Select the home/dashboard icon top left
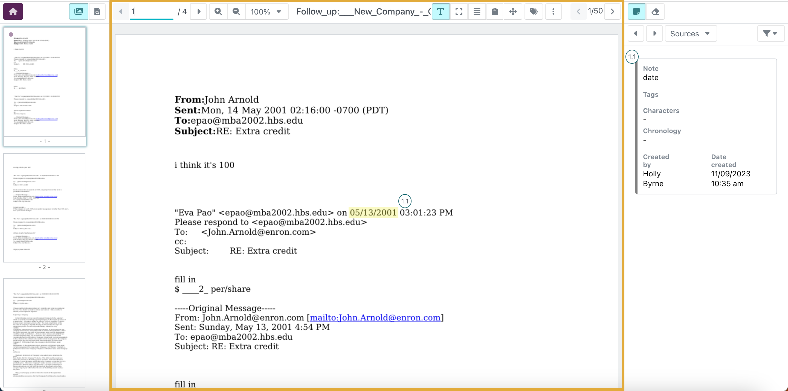Screen dimensions: 788x391 [13, 11]
